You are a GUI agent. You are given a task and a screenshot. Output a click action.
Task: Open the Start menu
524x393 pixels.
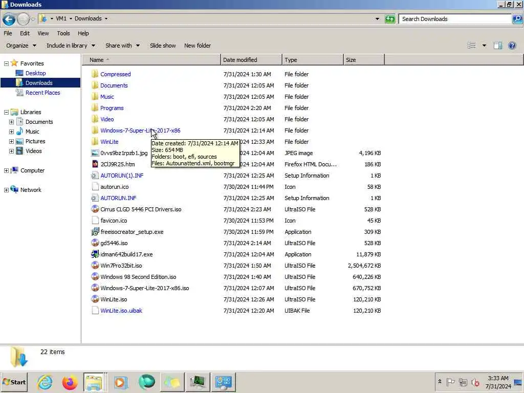pos(14,382)
